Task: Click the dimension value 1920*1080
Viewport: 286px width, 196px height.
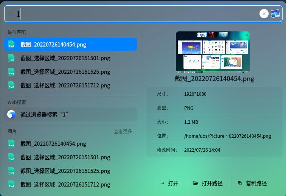Action: [195, 94]
